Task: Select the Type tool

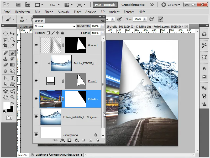Action: (12, 78)
